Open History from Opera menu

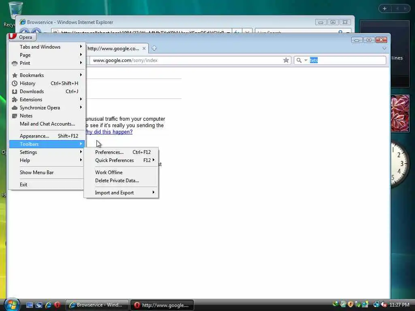click(x=47, y=83)
